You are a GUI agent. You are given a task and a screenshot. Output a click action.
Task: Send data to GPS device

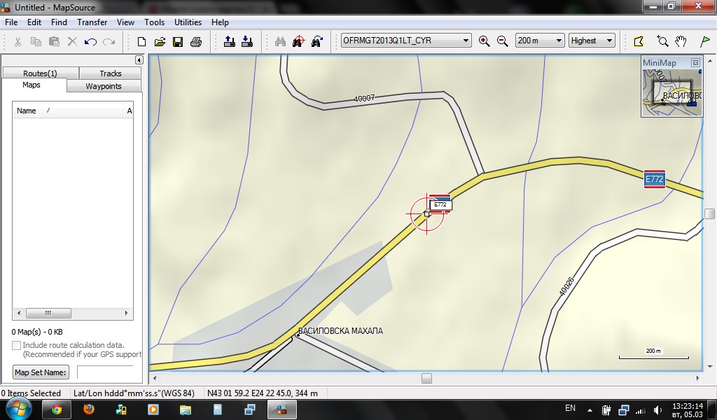230,41
